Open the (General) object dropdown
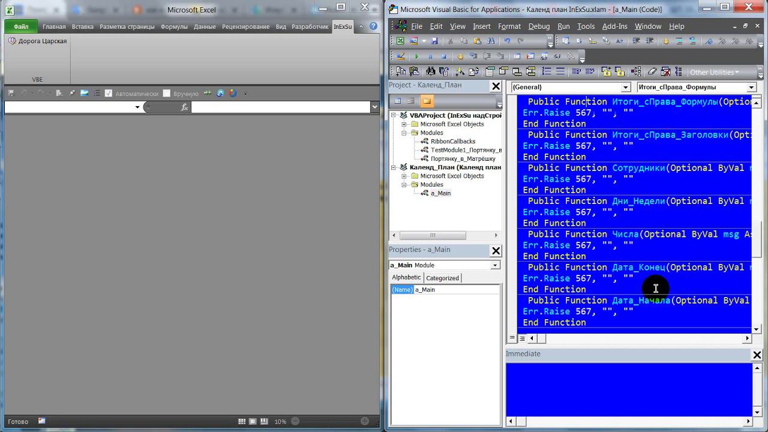Viewport: 768px width, 432px height. 625,88
